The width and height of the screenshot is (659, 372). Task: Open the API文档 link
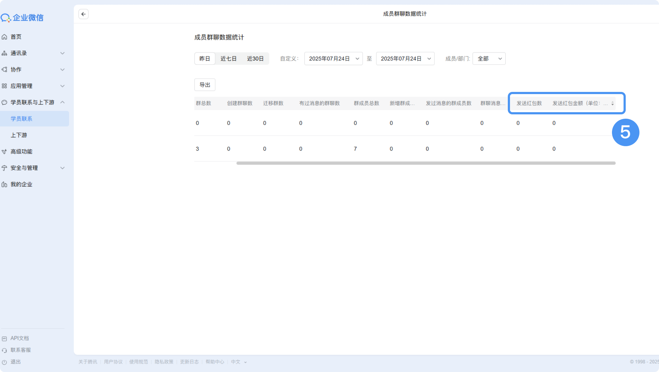pos(20,338)
